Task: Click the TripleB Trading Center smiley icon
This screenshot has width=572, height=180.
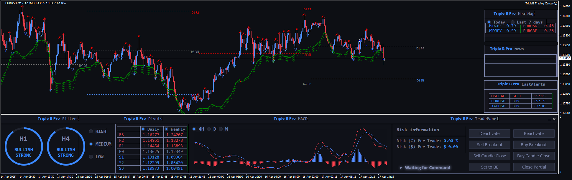Action: pos(555,4)
